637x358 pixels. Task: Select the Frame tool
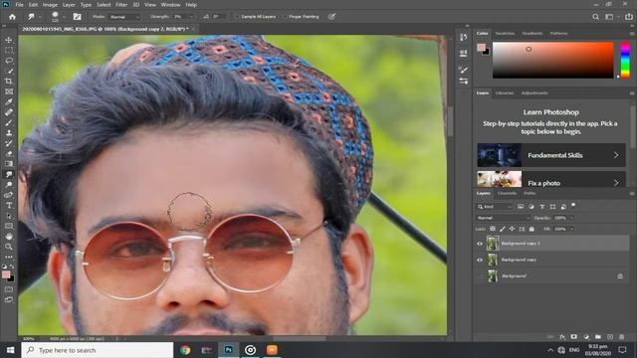point(9,91)
